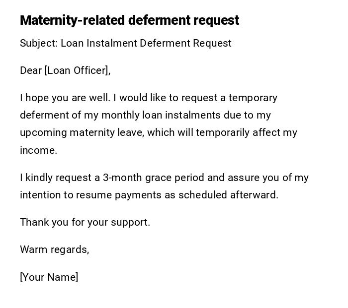The height and width of the screenshot is (308, 348).
Task: Click "Loan Instalment Deferment Request" subject text
Action: tap(146, 43)
